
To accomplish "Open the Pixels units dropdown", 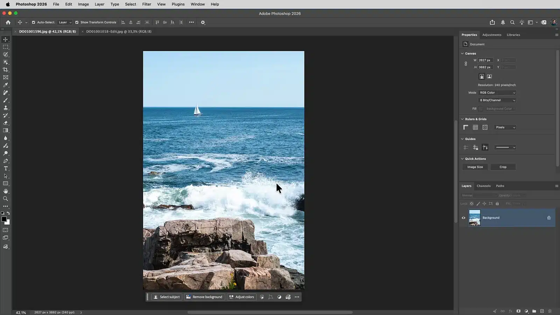I will coord(505,127).
